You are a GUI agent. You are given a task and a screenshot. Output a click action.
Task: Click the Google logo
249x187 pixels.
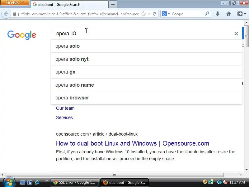22,35
